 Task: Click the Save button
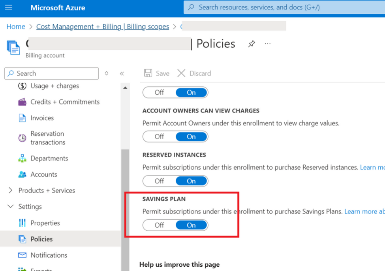tap(157, 73)
